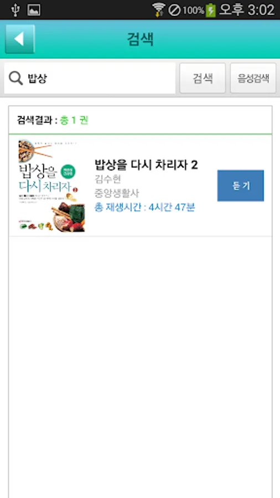Tap the blue 듣기 listen button

pyautogui.click(x=240, y=186)
